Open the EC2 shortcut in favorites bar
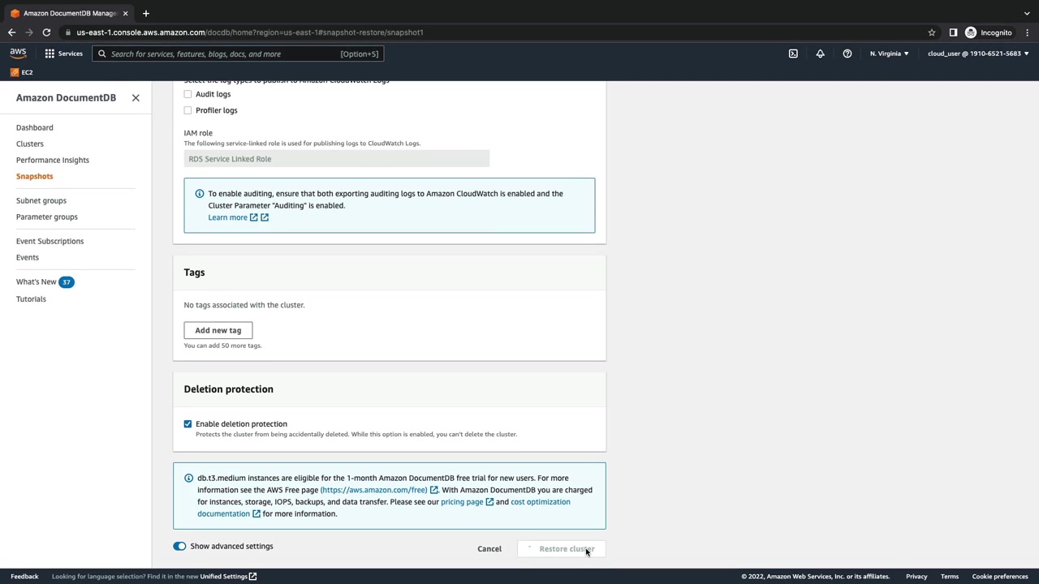Image resolution: width=1039 pixels, height=584 pixels. pyautogui.click(x=22, y=72)
